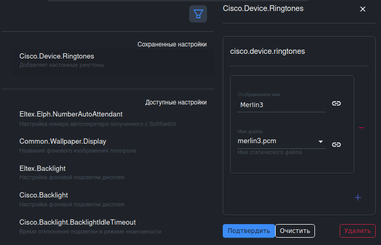This screenshot has width=381, height=245.
Task: Select saved setting Cisco.Device.Ringtones
Action: (x=57, y=56)
